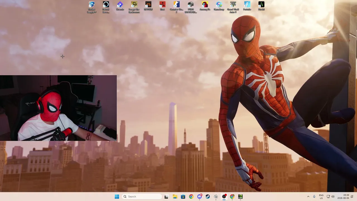The width and height of the screenshot is (357, 201).
Task: Select the PUBG BATTLEGROUNDS desktop shortcut
Action: [x=191, y=7]
